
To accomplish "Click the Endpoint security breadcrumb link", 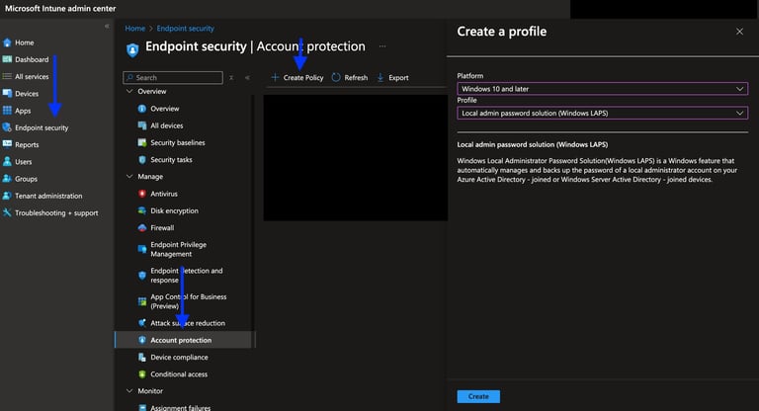I will point(185,29).
